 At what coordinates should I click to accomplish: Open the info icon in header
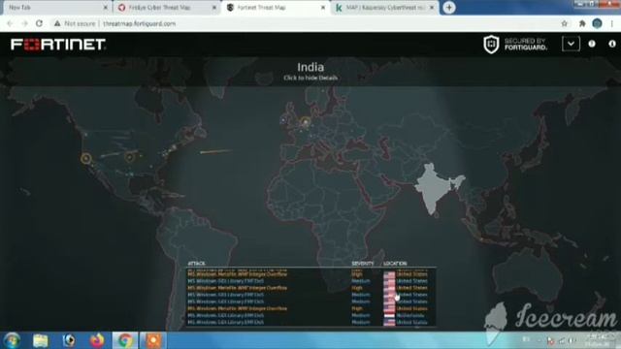612,44
